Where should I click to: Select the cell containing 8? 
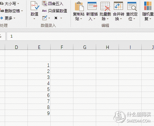click(39, 107)
